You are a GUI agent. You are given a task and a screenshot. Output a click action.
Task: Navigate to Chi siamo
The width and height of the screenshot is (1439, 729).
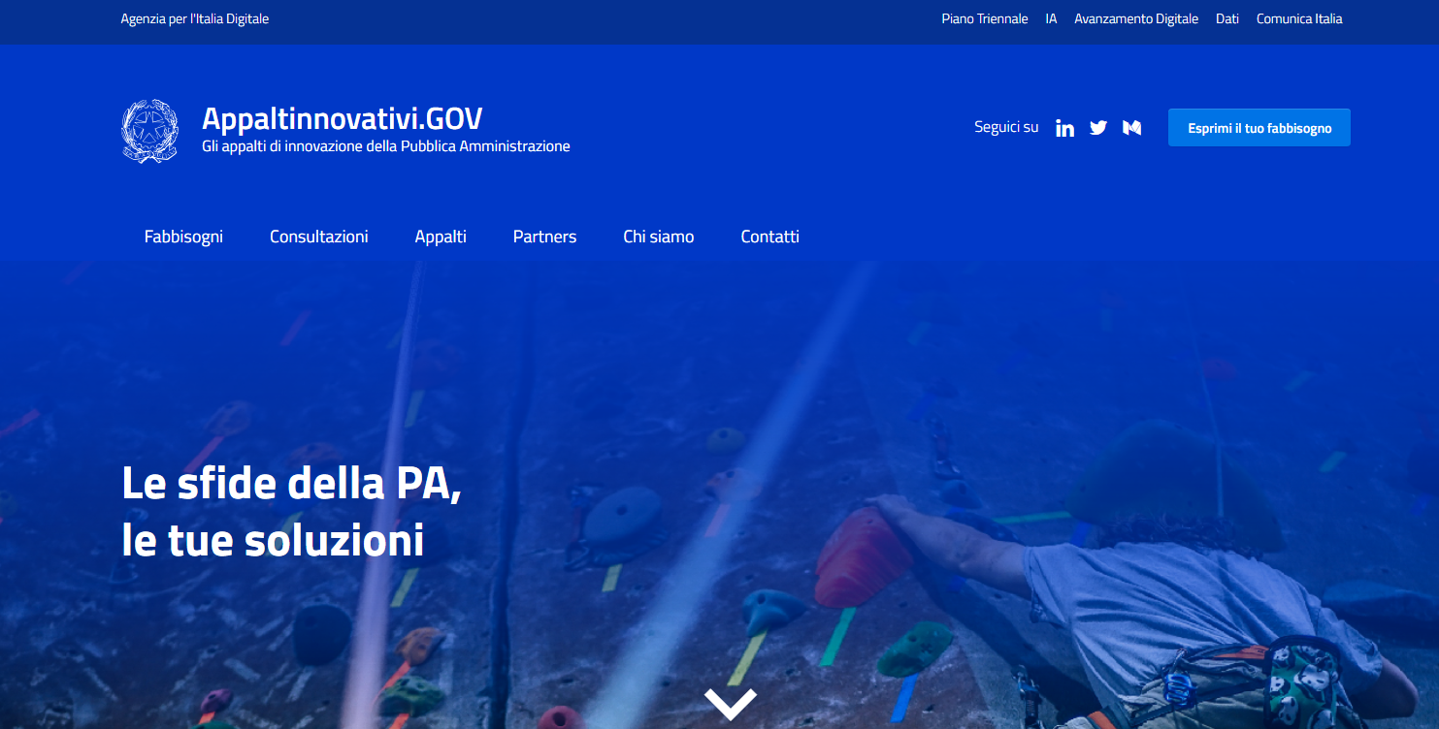pyautogui.click(x=658, y=237)
